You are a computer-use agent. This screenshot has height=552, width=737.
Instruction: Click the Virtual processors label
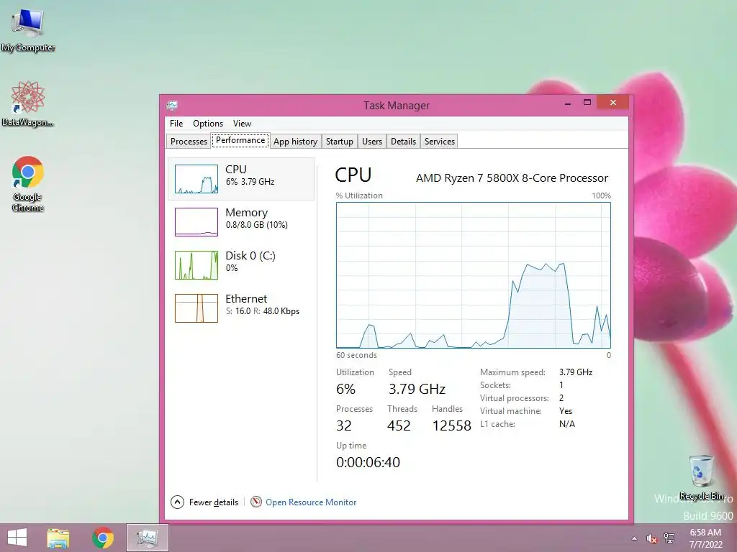pos(514,398)
